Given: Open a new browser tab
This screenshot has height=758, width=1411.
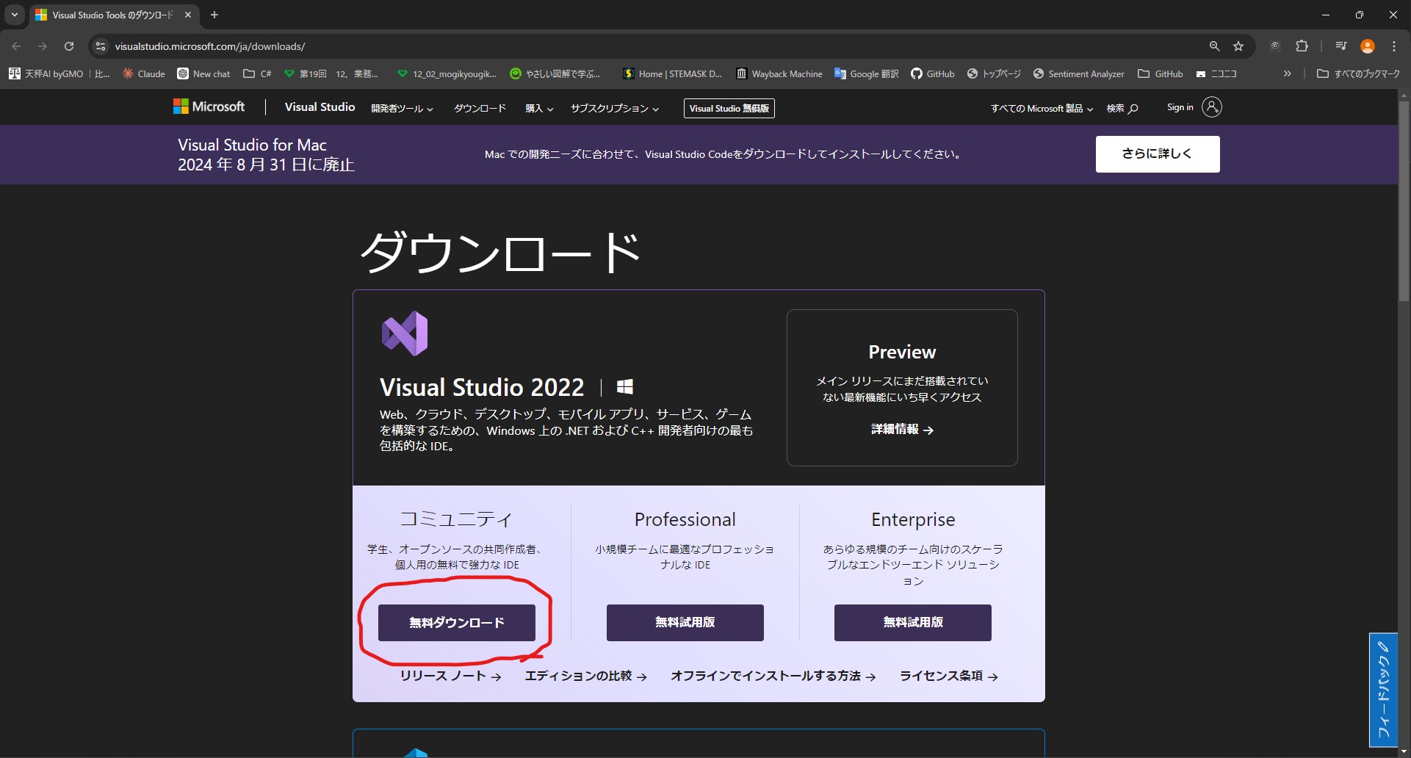Looking at the screenshot, I should point(214,15).
